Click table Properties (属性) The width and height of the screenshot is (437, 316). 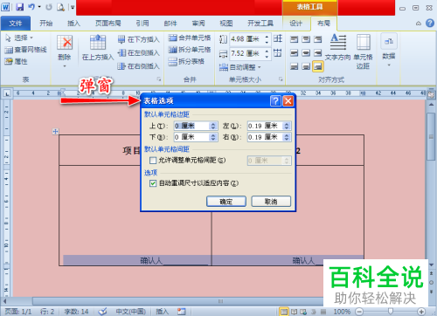point(16,61)
